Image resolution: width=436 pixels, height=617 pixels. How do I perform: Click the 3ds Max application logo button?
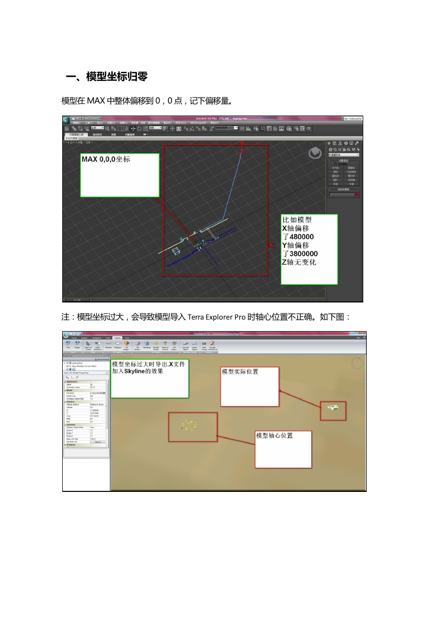[x=66, y=120]
